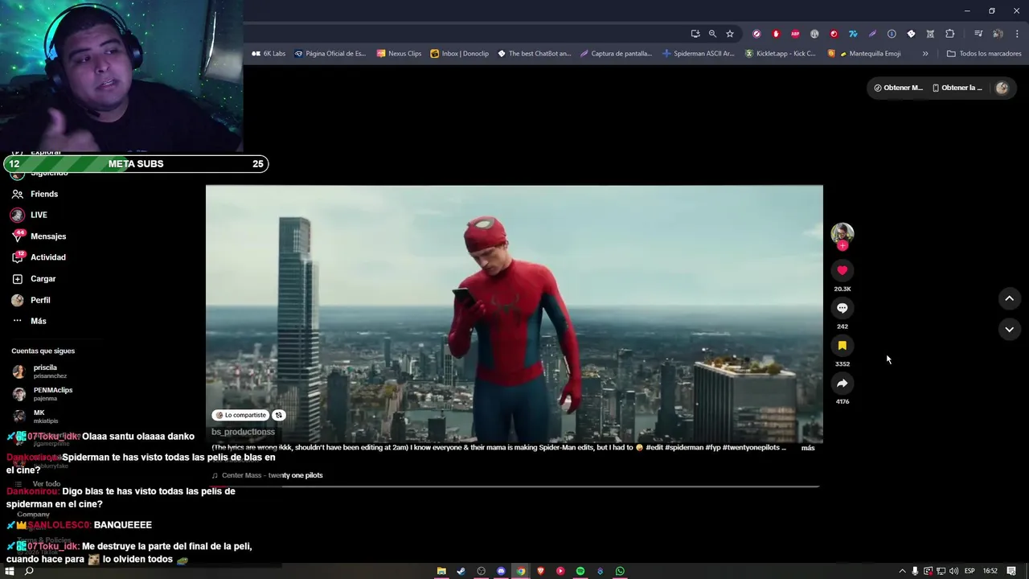Viewport: 1029px width, 579px height.
Task: Open File Explorer from the taskbar
Action: coord(441,571)
